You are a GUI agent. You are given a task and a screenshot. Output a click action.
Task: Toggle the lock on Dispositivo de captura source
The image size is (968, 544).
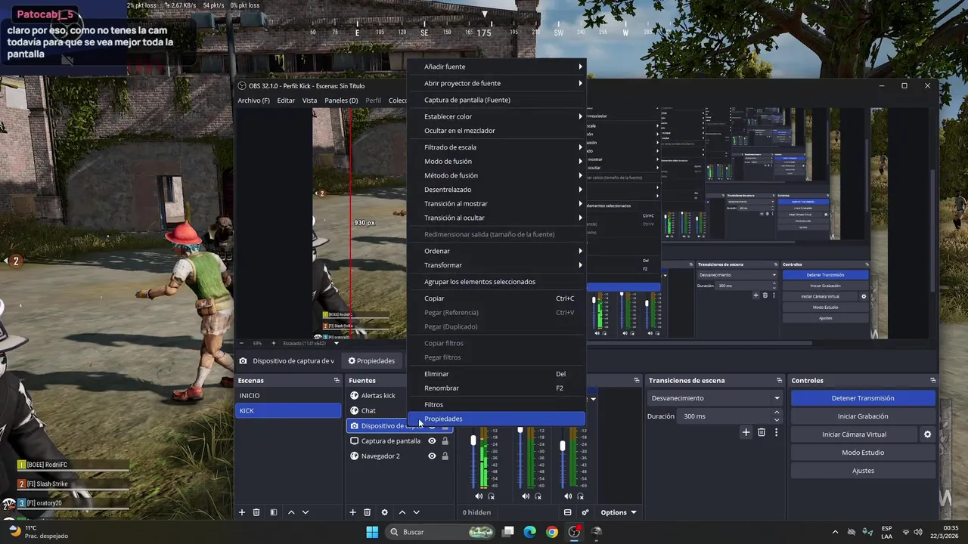(x=445, y=426)
